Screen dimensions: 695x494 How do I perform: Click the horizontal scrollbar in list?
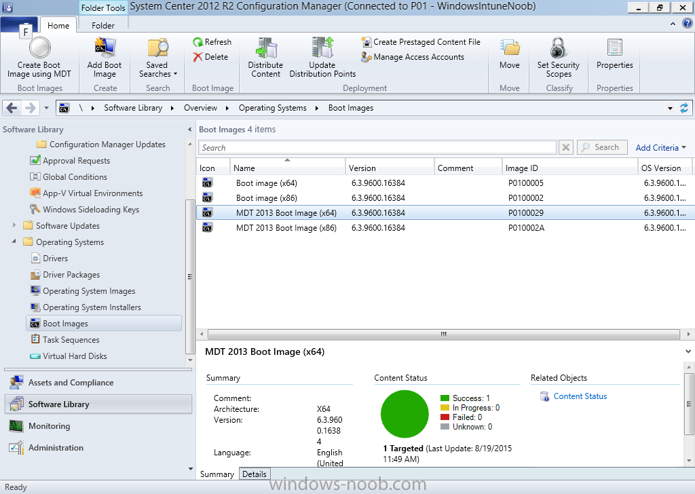click(443, 334)
